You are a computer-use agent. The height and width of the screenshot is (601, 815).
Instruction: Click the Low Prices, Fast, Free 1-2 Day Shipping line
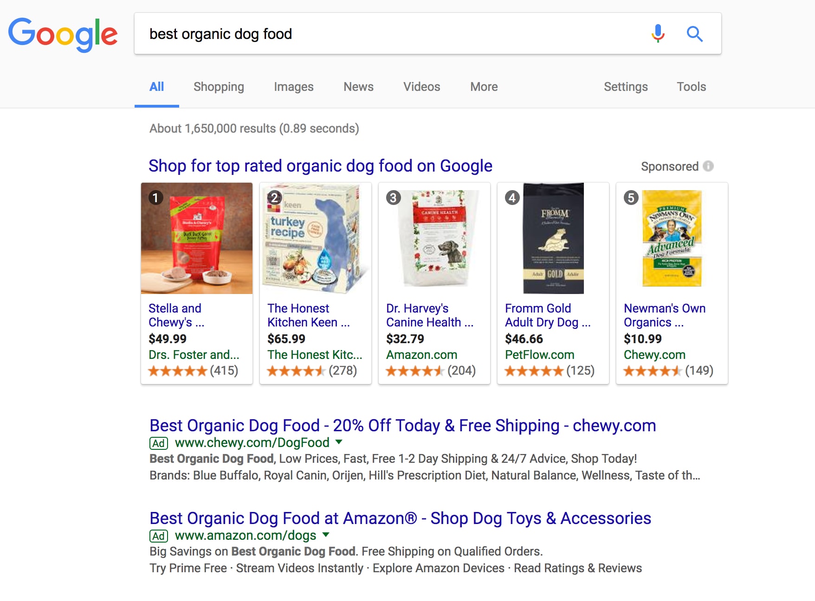coord(393,459)
